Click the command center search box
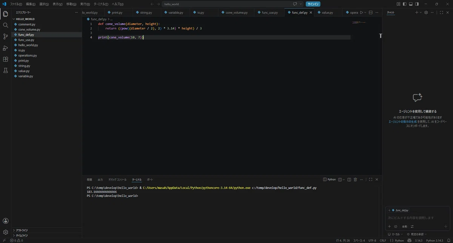The image size is (453, 243). pyautogui.click(x=233, y=4)
